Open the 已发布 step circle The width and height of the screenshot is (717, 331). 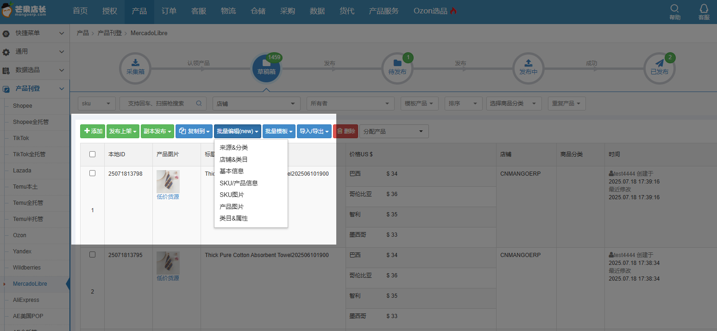tap(660, 68)
